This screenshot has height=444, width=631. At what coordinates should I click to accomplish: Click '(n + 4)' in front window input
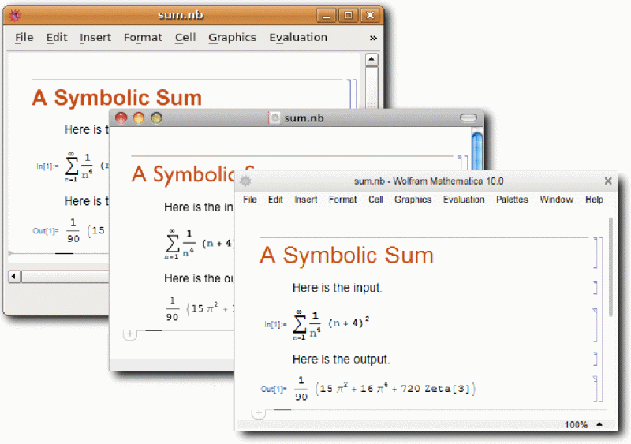point(345,323)
